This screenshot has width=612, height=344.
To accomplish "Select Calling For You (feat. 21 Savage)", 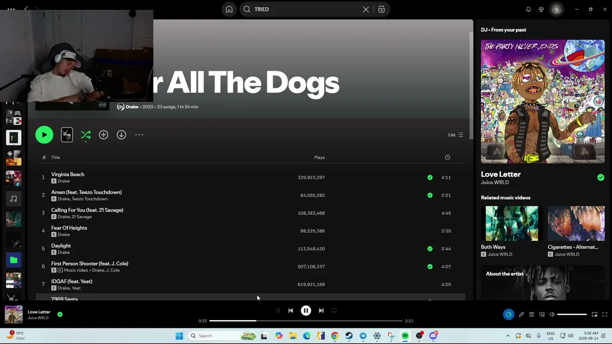I will pos(250,213).
